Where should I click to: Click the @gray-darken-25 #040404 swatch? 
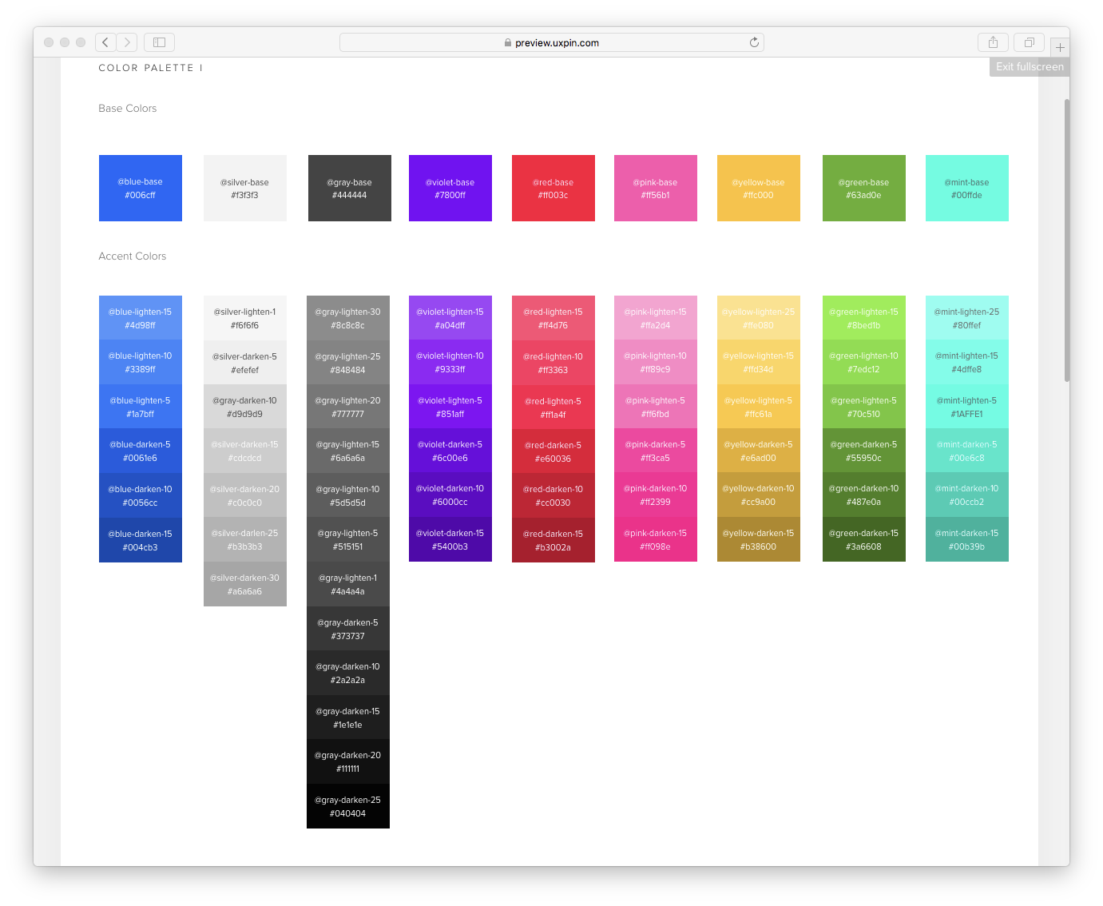click(x=348, y=806)
